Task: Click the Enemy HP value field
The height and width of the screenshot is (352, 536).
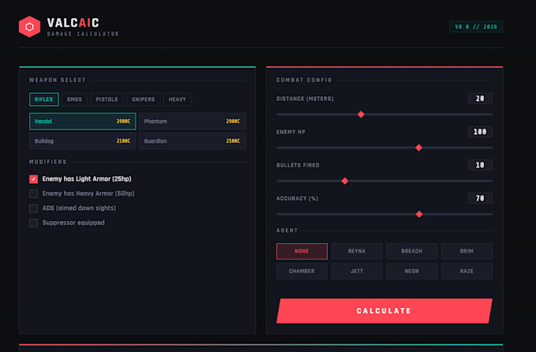Action: point(480,132)
